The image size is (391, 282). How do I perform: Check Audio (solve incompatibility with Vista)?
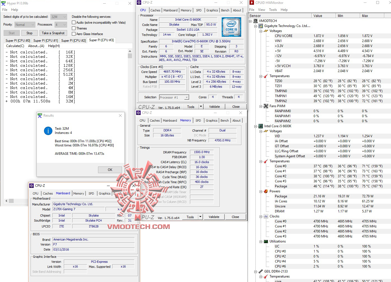click(x=74, y=22)
